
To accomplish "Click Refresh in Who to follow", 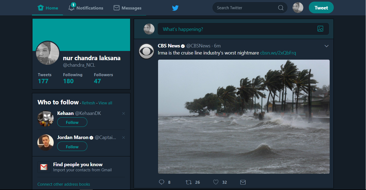I will [88, 103].
